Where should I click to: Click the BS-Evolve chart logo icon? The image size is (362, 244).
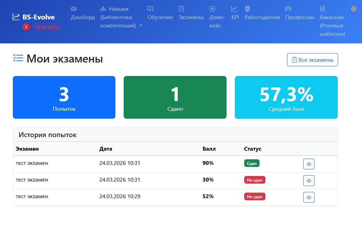coord(16,17)
